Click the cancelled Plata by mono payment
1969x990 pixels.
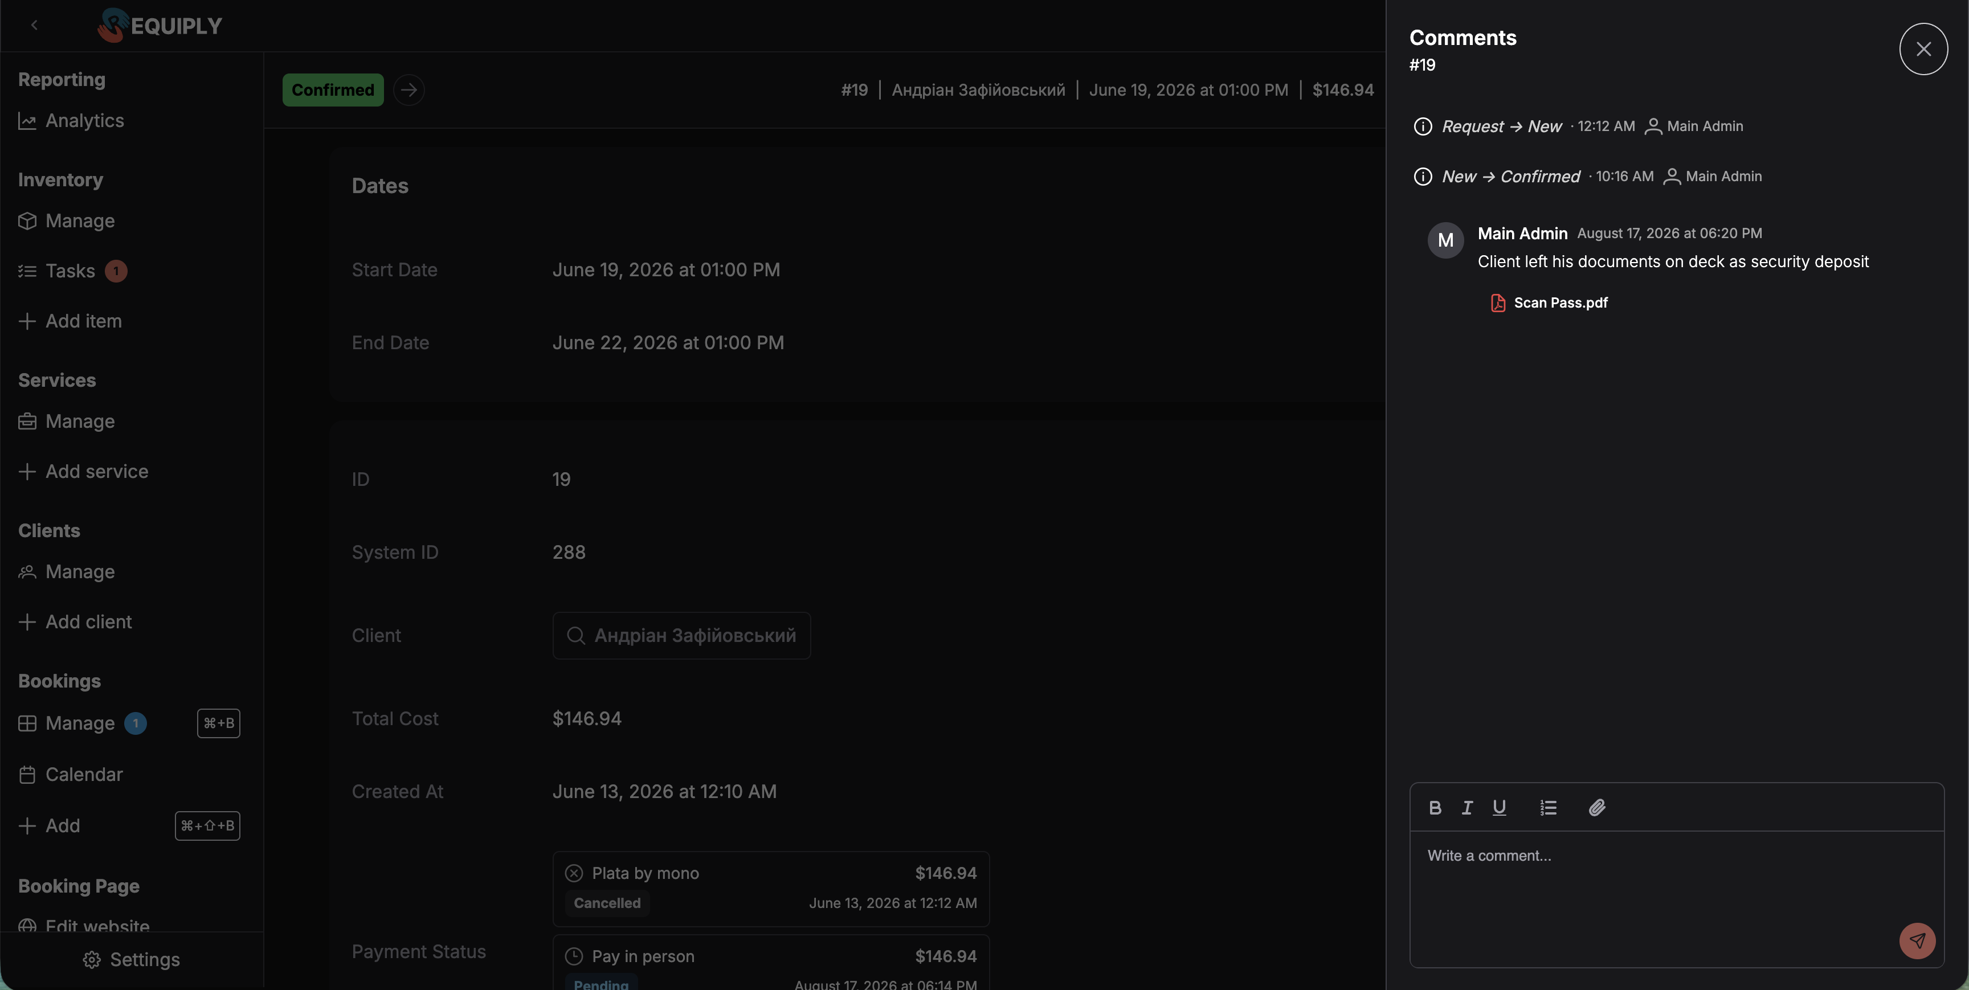(770, 889)
